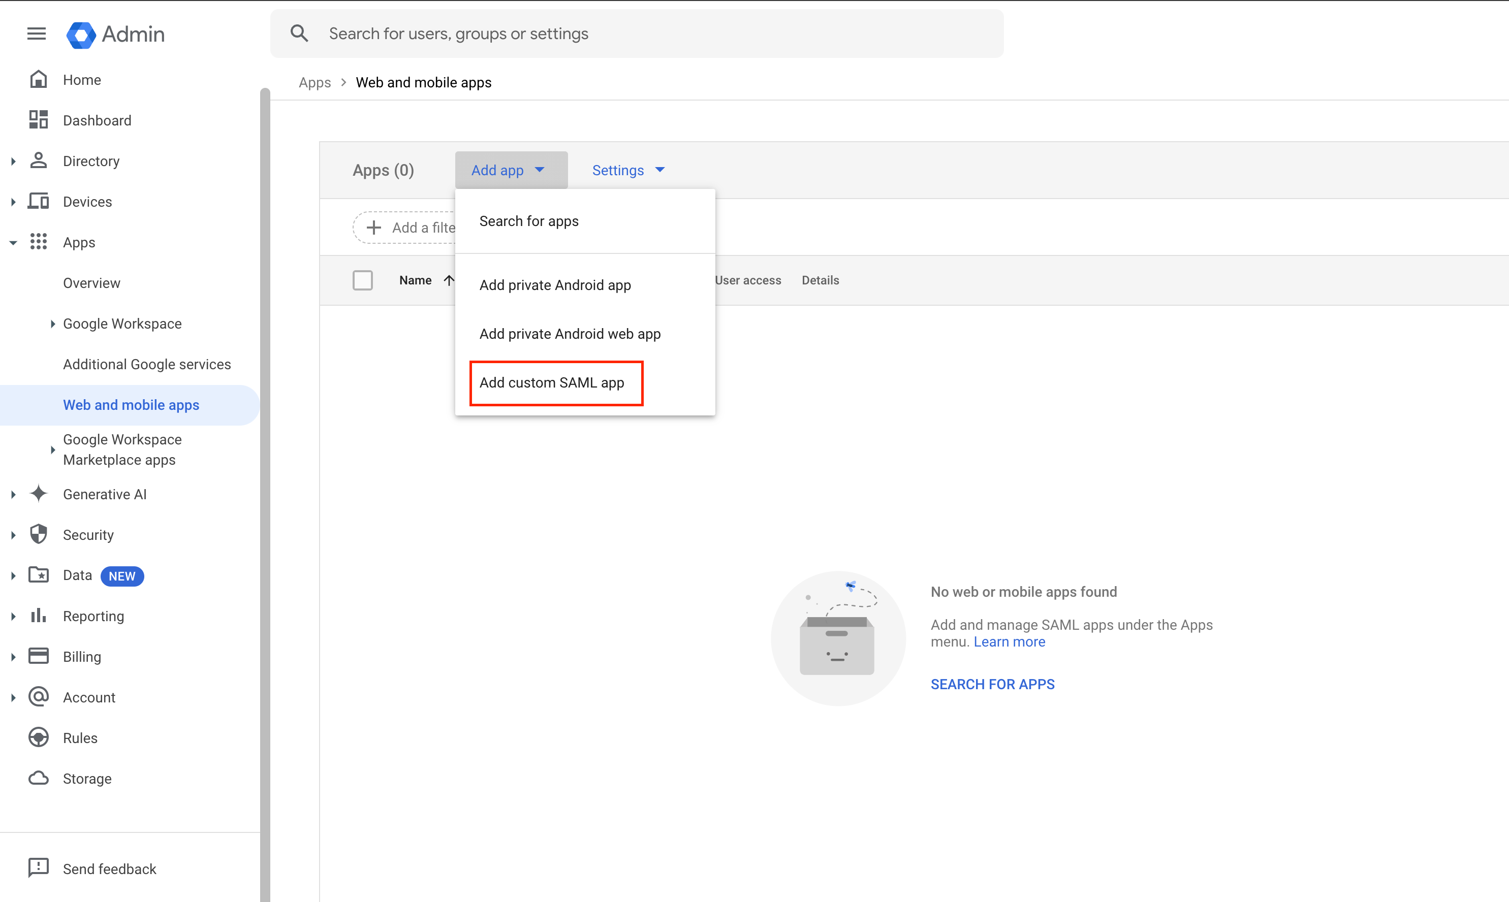Expand the Directory section arrow

(13, 161)
